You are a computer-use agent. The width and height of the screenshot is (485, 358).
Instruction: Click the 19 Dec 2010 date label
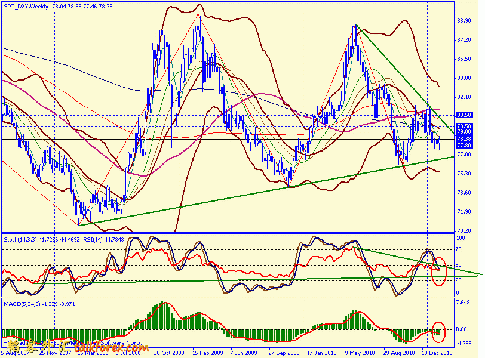(437, 353)
